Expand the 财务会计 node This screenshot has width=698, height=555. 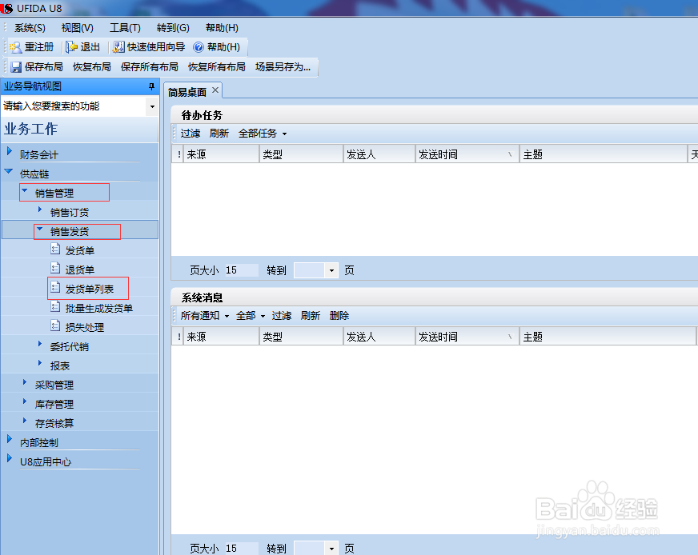(x=10, y=151)
